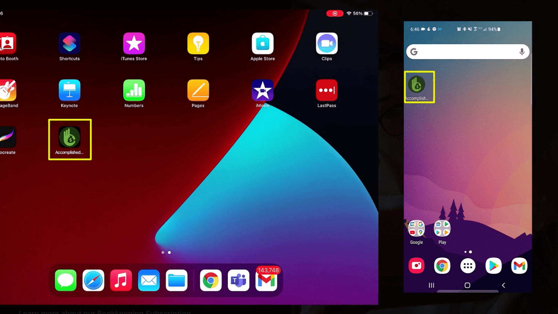Tap Android back navigation button
The image size is (558, 314).
pos(504,285)
